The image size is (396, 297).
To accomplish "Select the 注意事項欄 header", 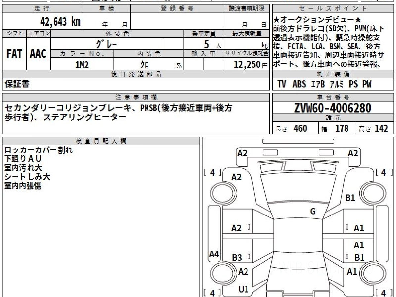I will click(x=136, y=97).
